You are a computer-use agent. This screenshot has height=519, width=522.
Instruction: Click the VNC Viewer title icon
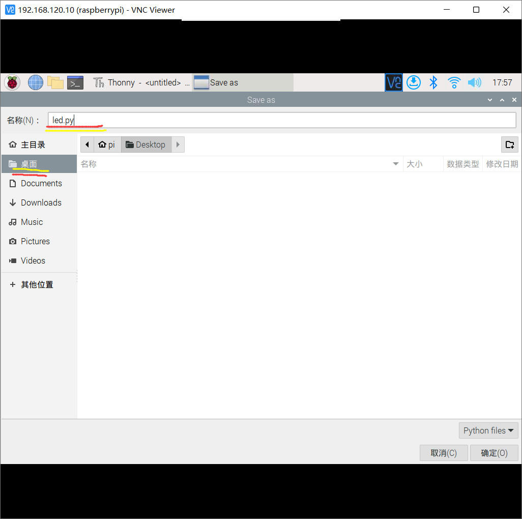pos(10,10)
